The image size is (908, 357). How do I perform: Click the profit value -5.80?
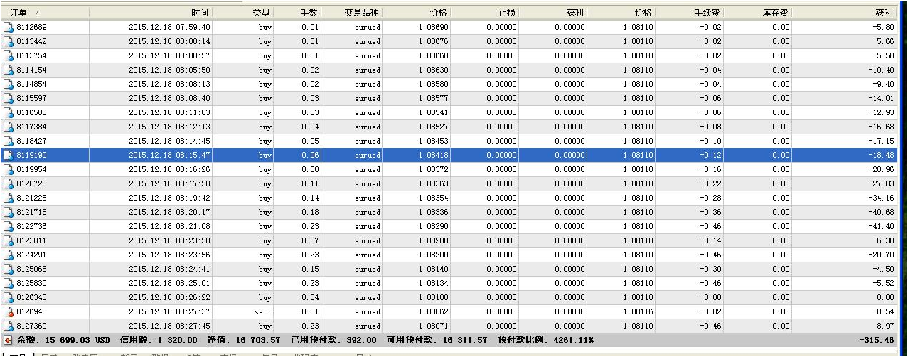(x=882, y=27)
